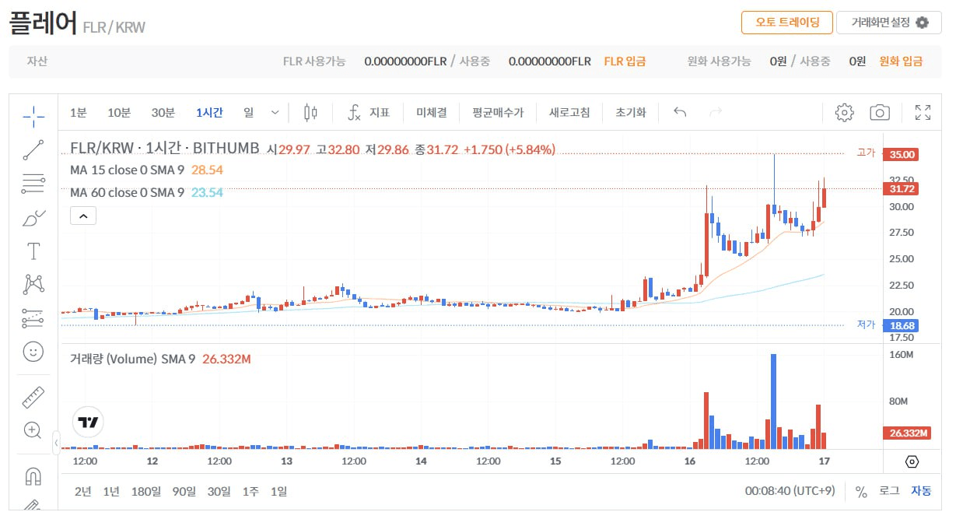970x519 pixels.
Task: Redo the chart action
Action: point(716,113)
